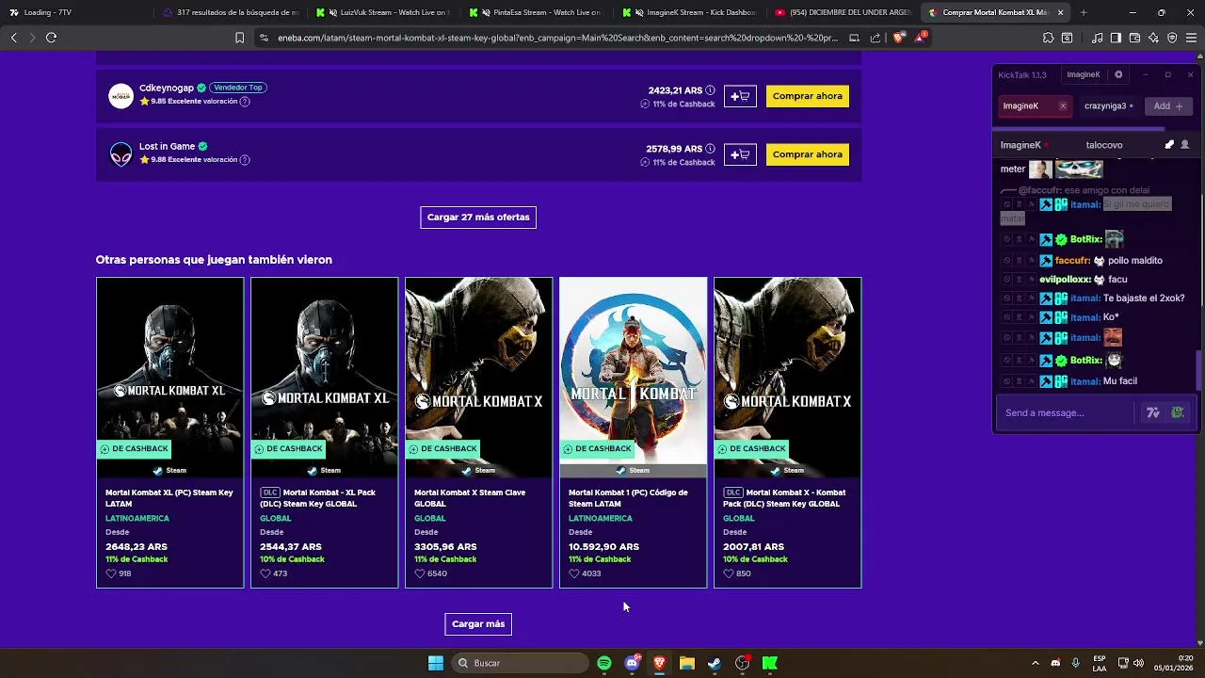1205x678 pixels.
Task: Open Brave Leo AI sparkle icon
Action: [x=1153, y=38]
